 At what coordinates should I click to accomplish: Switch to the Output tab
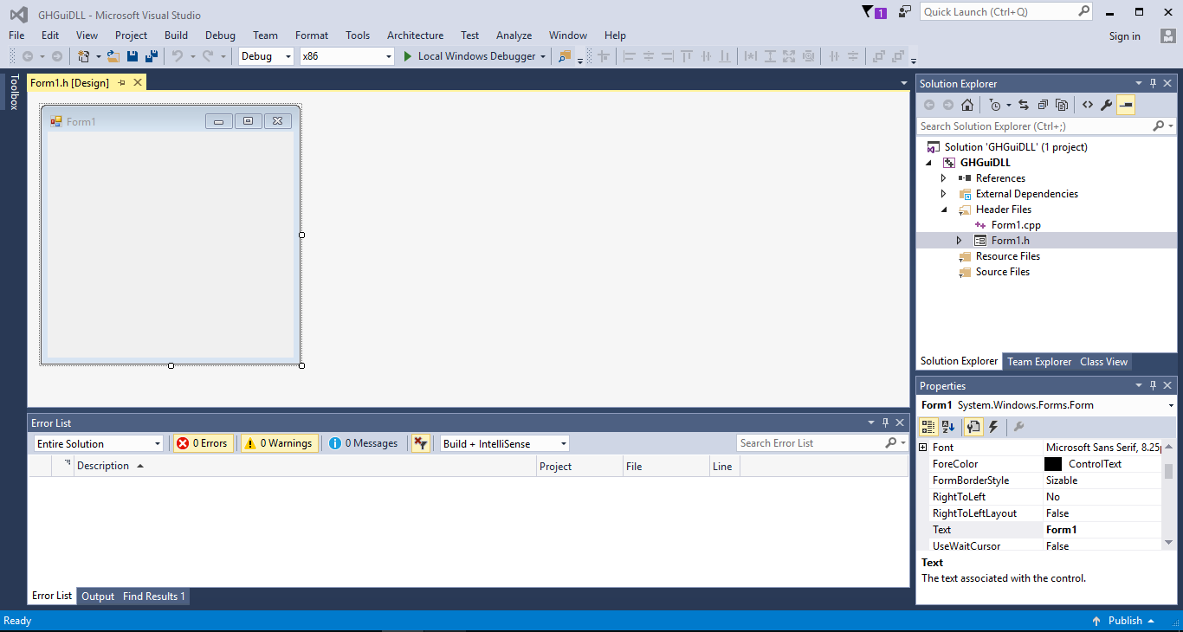click(98, 597)
